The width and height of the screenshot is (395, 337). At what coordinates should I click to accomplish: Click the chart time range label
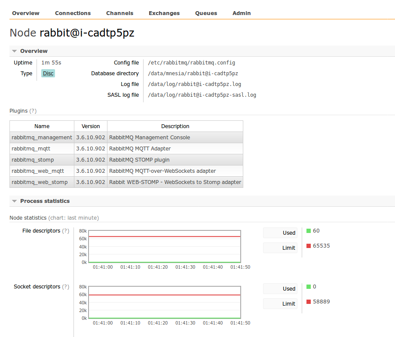coord(73,218)
